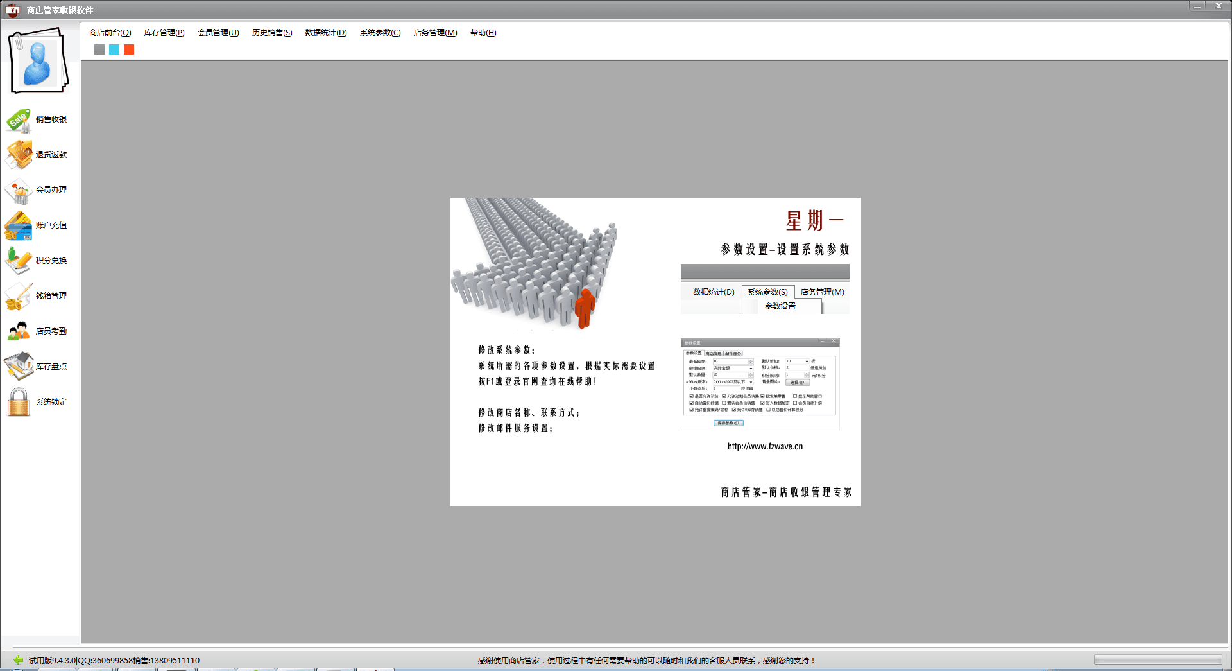This screenshot has width=1232, height=671.
Task: Open 会员办理 member registration icon
Action: 19,191
